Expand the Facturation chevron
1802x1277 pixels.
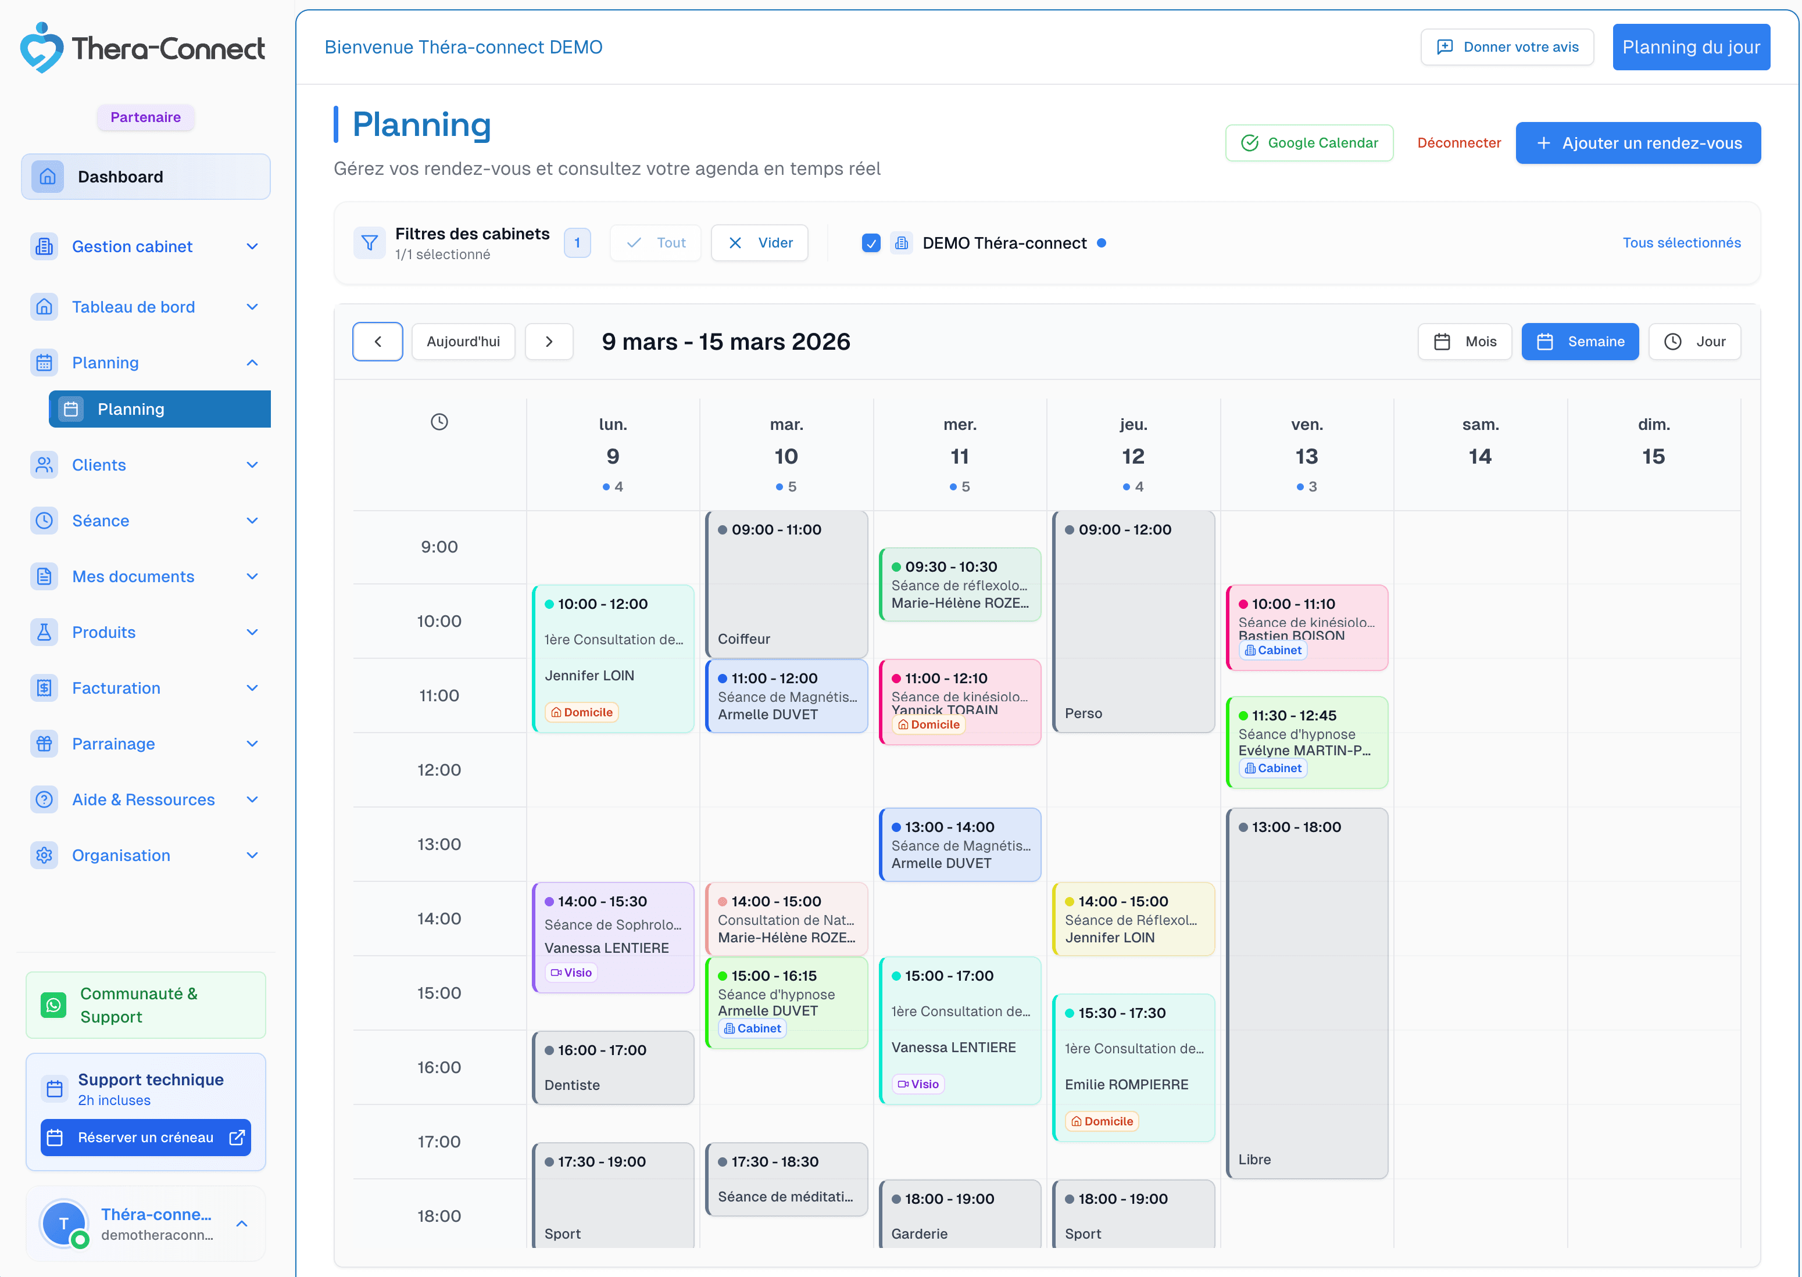coord(252,688)
